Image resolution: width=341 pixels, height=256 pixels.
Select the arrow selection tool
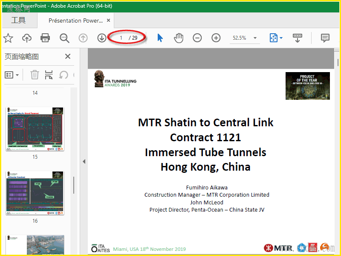pyautogui.click(x=160, y=38)
